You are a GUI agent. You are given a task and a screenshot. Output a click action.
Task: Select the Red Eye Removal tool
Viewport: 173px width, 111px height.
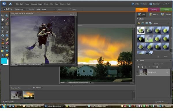point(3,39)
